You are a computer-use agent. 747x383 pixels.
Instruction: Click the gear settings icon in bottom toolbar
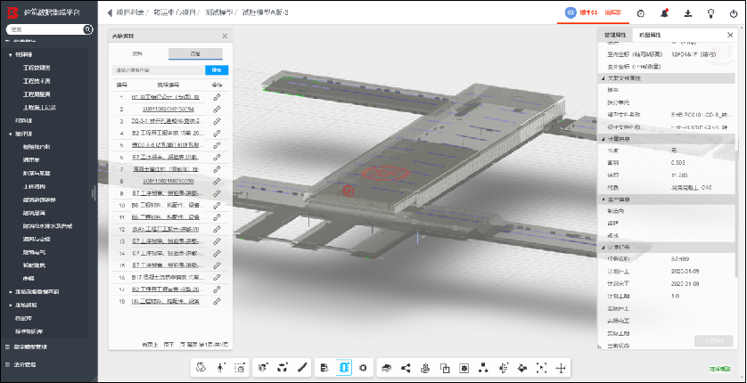coord(364,367)
